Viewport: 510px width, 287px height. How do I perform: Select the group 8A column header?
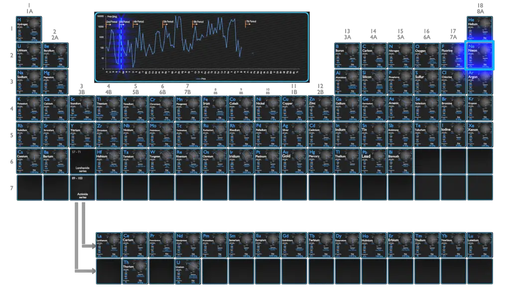pyautogui.click(x=480, y=8)
